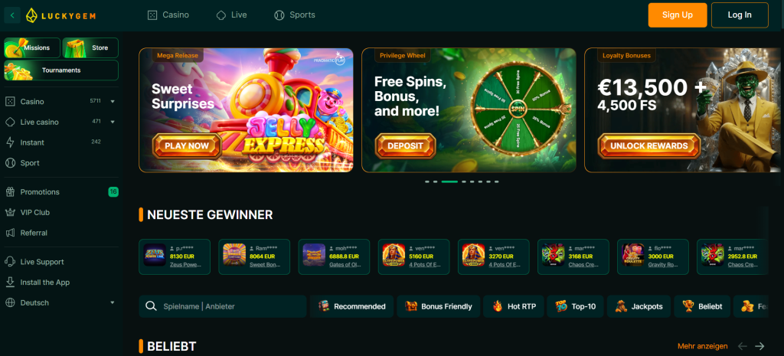Viewport: 784px width, 356px height.
Task: Open the Sports top navigation tab
Action: (295, 15)
